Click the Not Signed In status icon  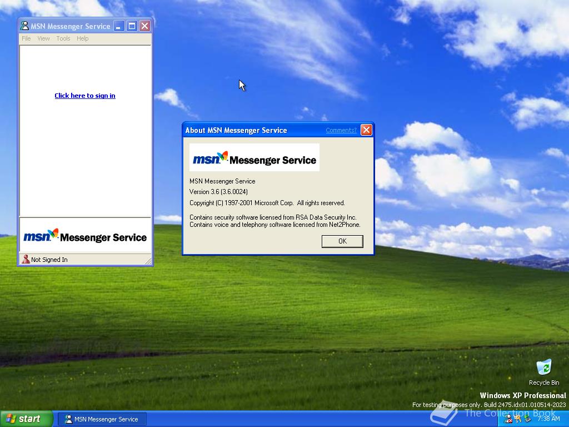point(26,259)
